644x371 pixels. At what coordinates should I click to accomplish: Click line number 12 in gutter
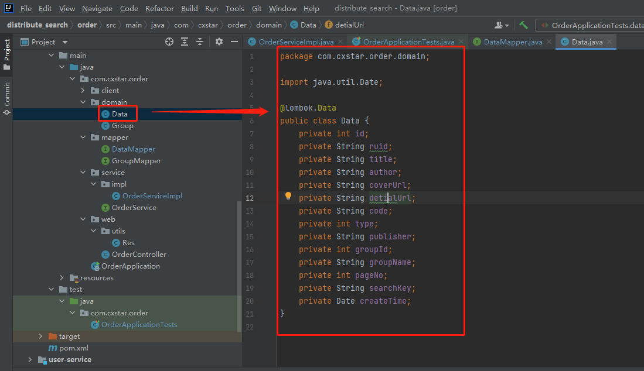pyautogui.click(x=250, y=198)
